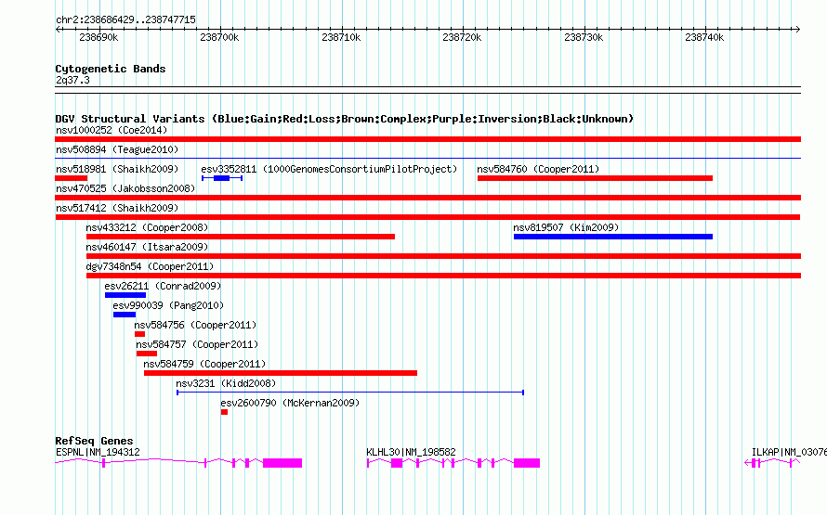Image resolution: width=827 pixels, height=515 pixels.
Task: Click the nsv584760 (Cooper2011) red bar
Action: pos(595,178)
